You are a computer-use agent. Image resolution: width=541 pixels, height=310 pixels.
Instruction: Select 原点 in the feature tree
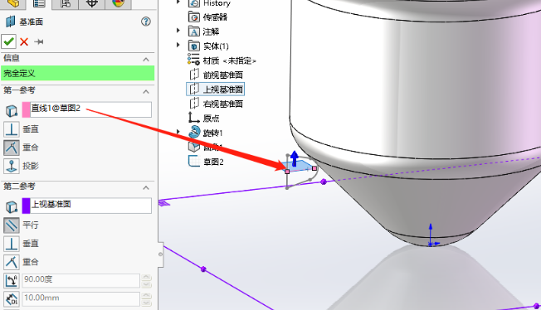pyautogui.click(x=211, y=119)
